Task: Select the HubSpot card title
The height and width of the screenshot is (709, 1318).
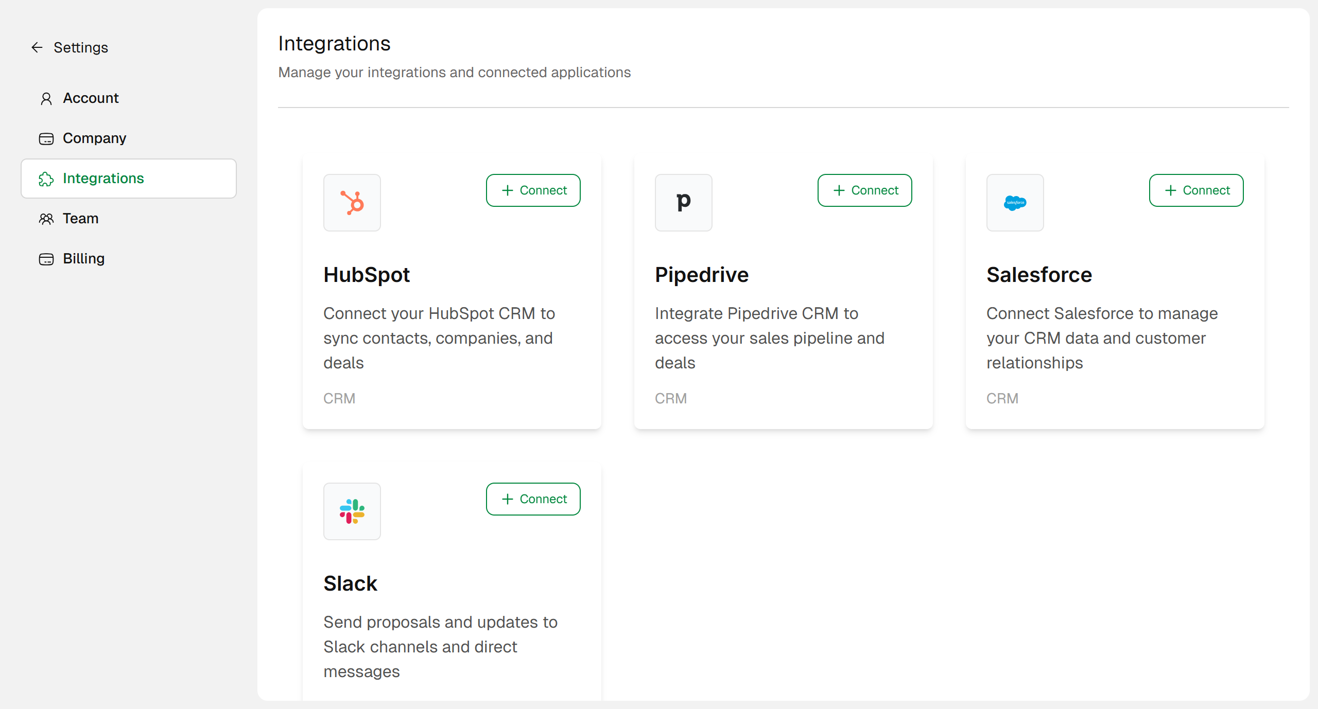Action: click(367, 275)
